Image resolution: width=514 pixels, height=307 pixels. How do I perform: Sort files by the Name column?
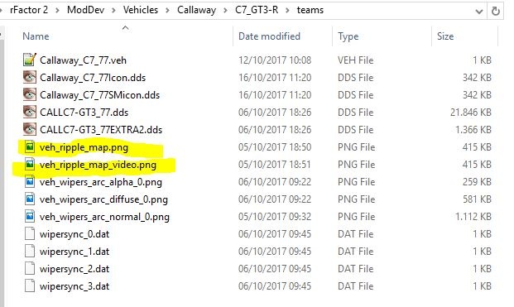36,36
